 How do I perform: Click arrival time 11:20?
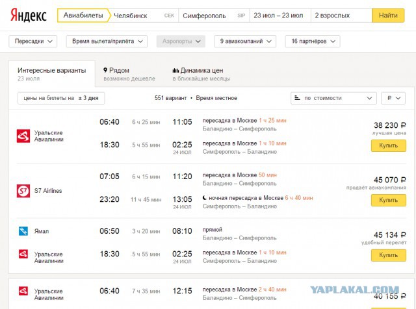182,177
